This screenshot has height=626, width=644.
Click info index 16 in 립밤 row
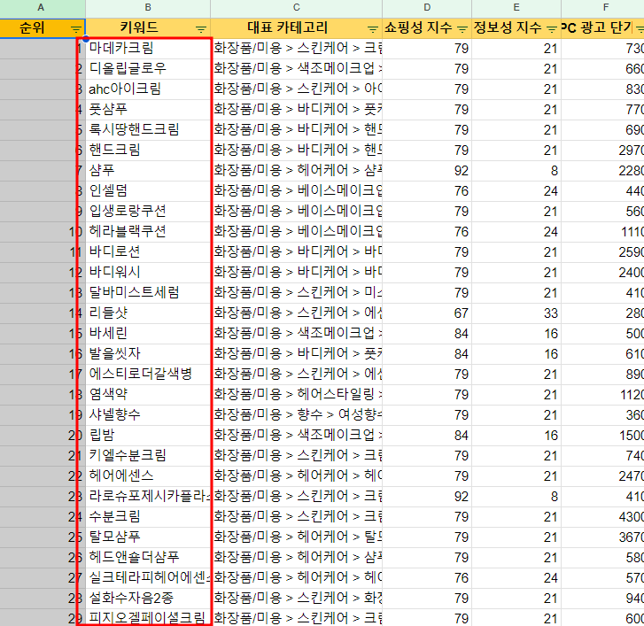[x=516, y=435]
